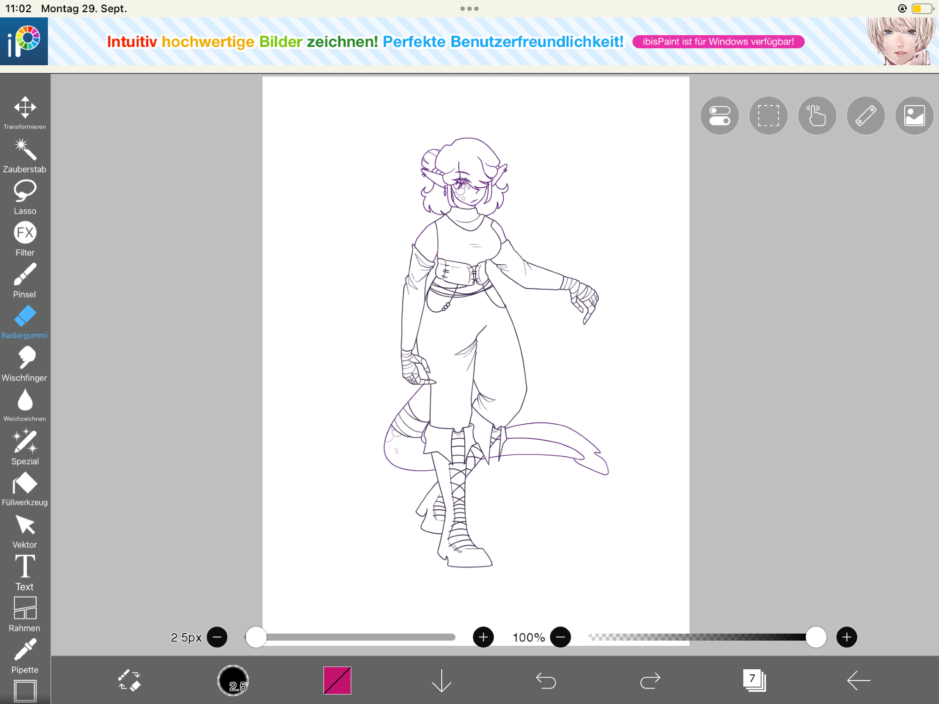Image resolution: width=939 pixels, height=704 pixels.
Task: Click the ibisPaint für Windows banner button
Action: point(718,42)
